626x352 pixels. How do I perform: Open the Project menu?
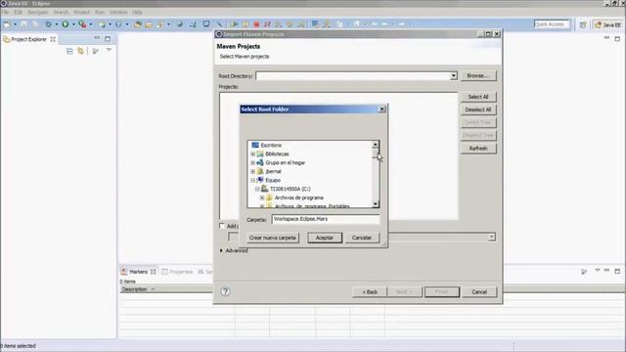coord(81,13)
